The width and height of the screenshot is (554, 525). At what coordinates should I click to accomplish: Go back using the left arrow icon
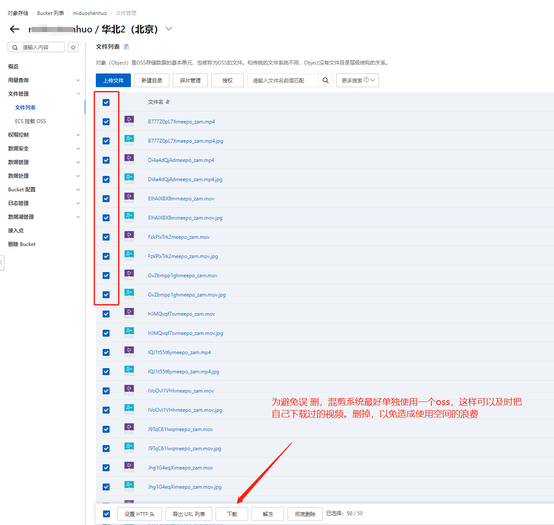pyautogui.click(x=15, y=29)
